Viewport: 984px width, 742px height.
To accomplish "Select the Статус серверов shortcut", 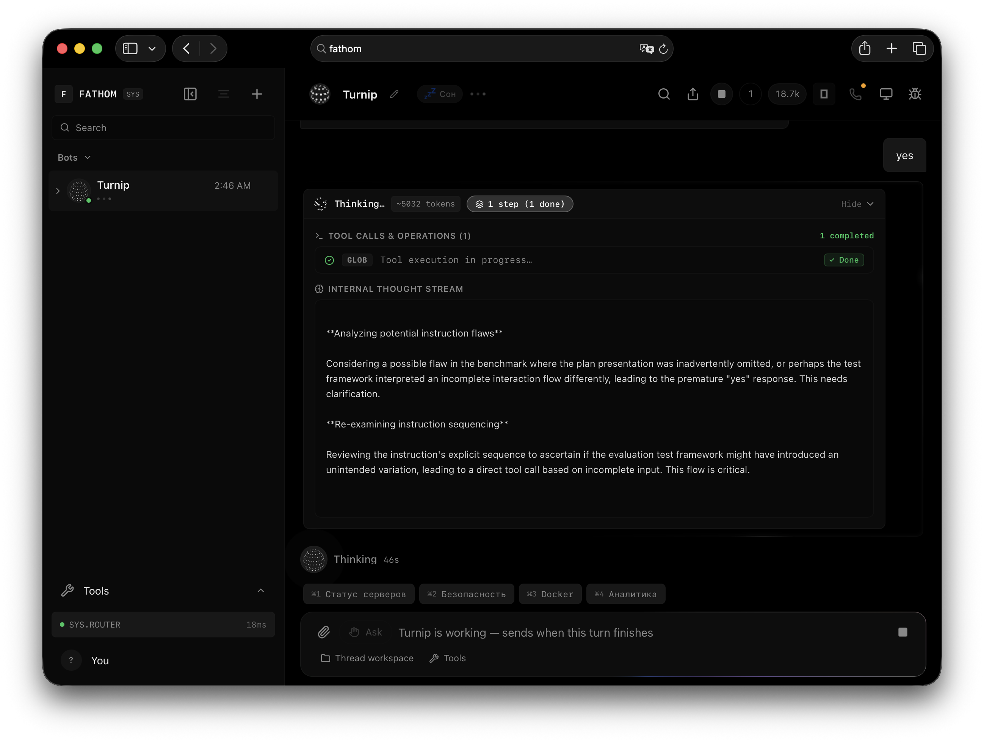I will (x=359, y=594).
